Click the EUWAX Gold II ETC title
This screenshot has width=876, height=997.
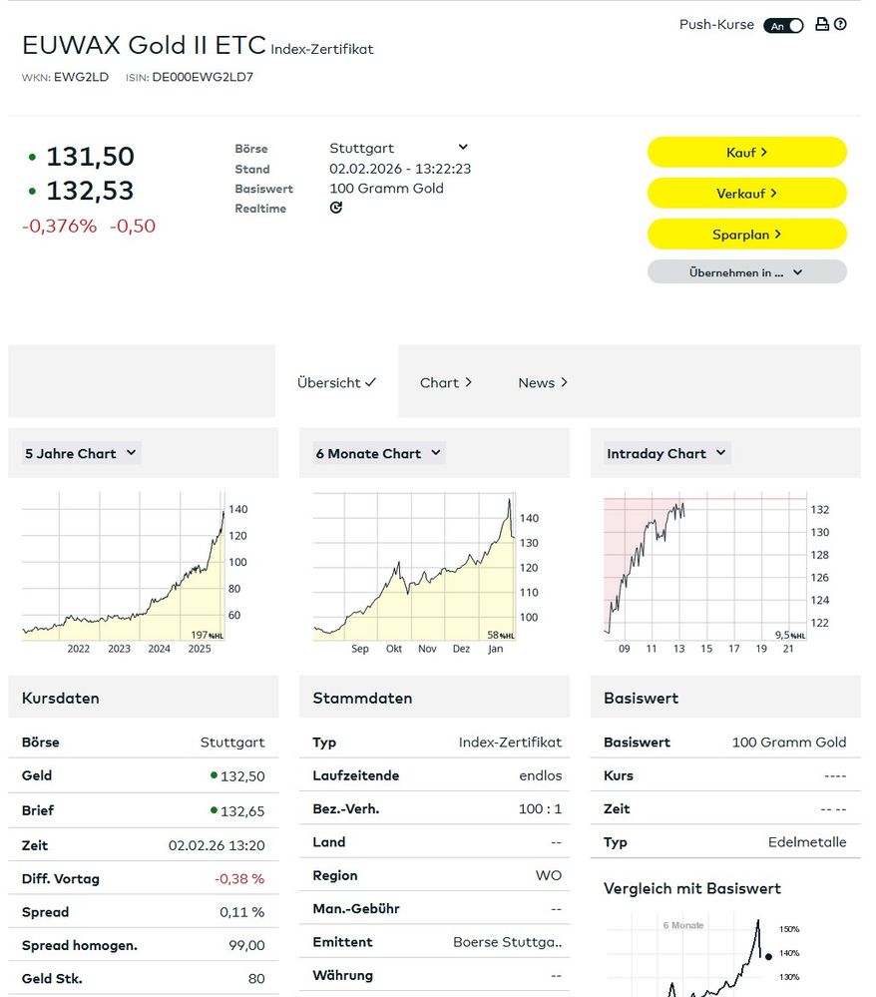coord(144,45)
